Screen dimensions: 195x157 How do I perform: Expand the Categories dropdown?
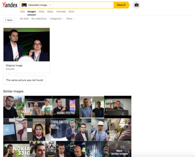point(56,19)
